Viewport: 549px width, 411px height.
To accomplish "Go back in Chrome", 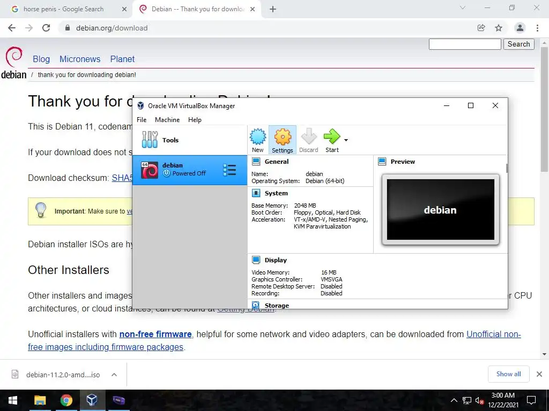I will click(12, 28).
